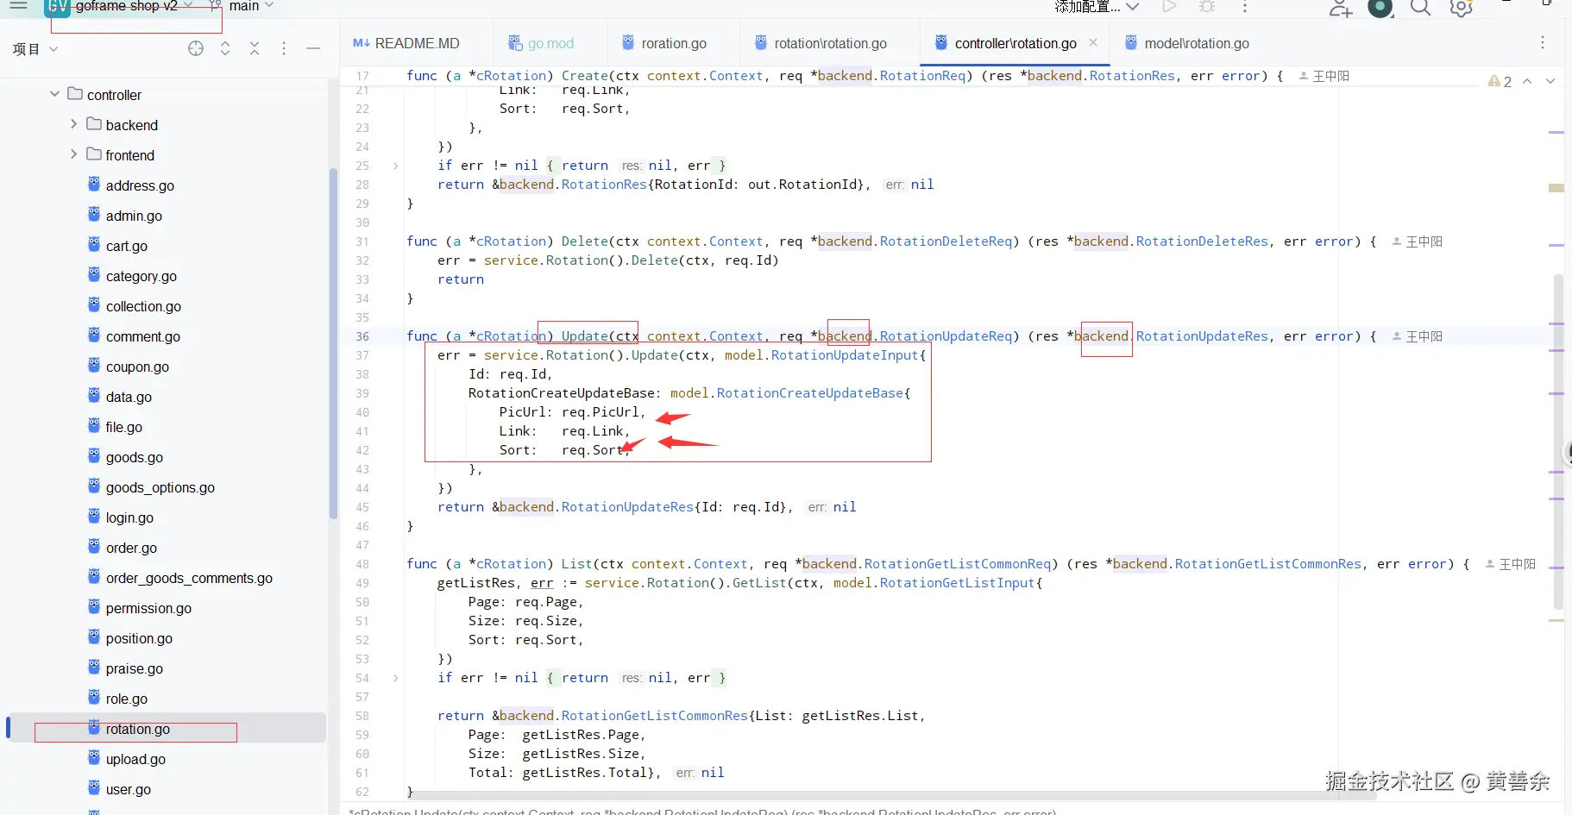Open the main branch dropdown
Screen dimensions: 1572x815
(242, 6)
